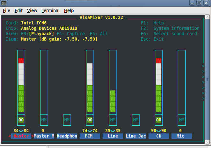Minimize the terminal window
The height and width of the screenshot is (148, 211).
[192, 3]
